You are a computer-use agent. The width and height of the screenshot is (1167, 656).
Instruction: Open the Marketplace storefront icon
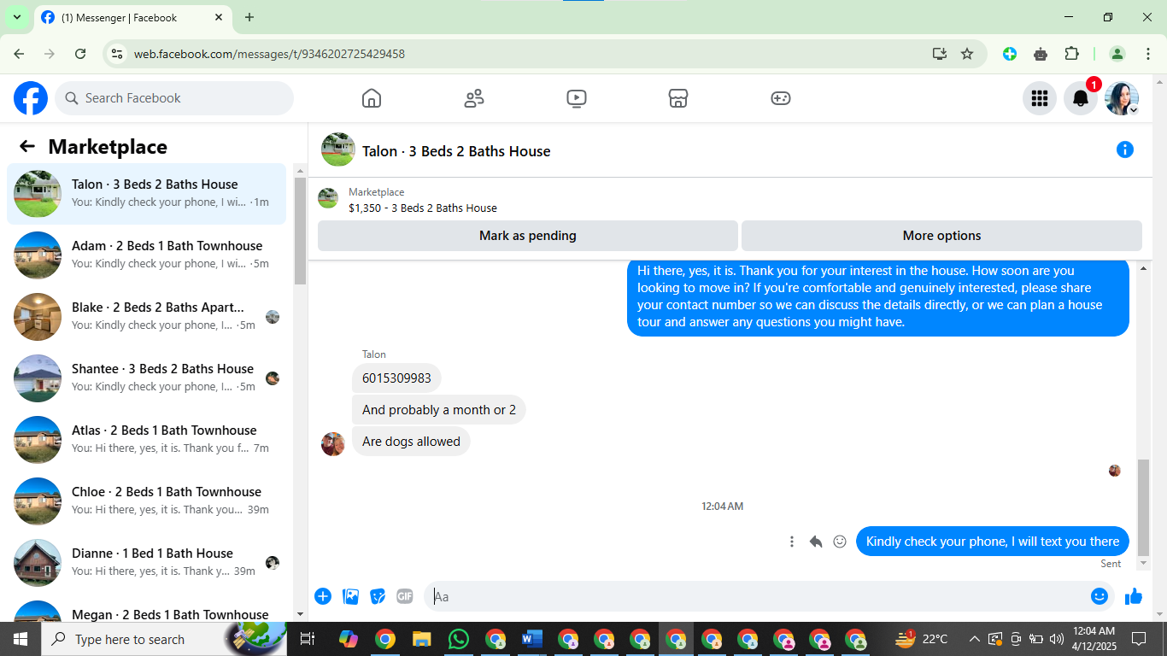(678, 98)
